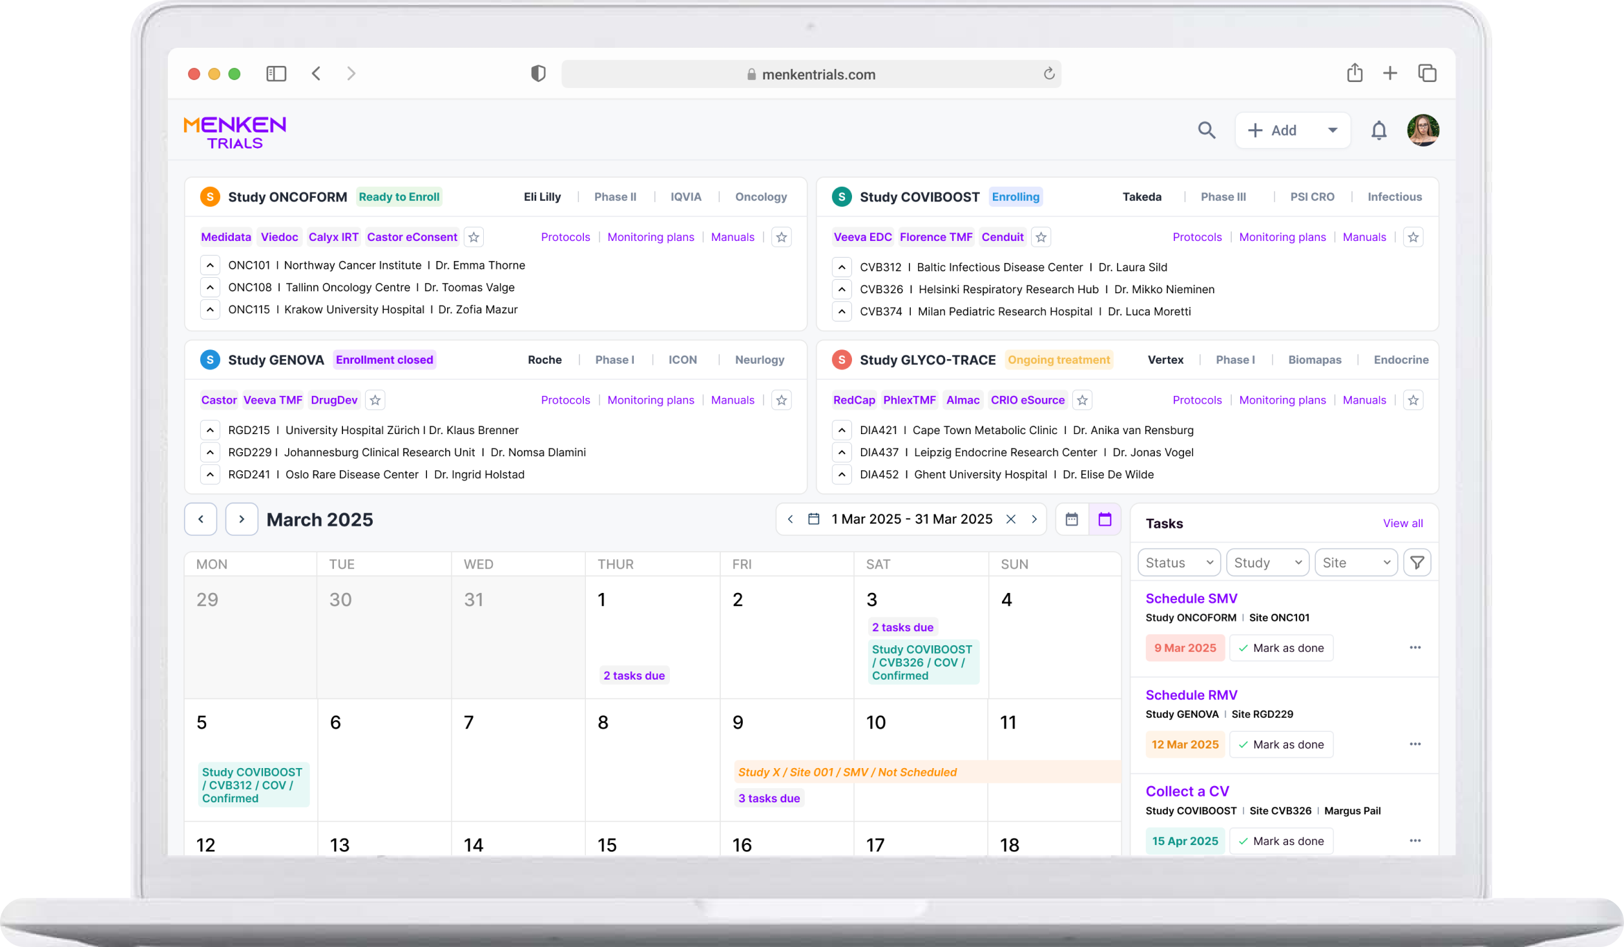Go to previous month arrow
The image size is (1624, 947).
[x=201, y=519]
